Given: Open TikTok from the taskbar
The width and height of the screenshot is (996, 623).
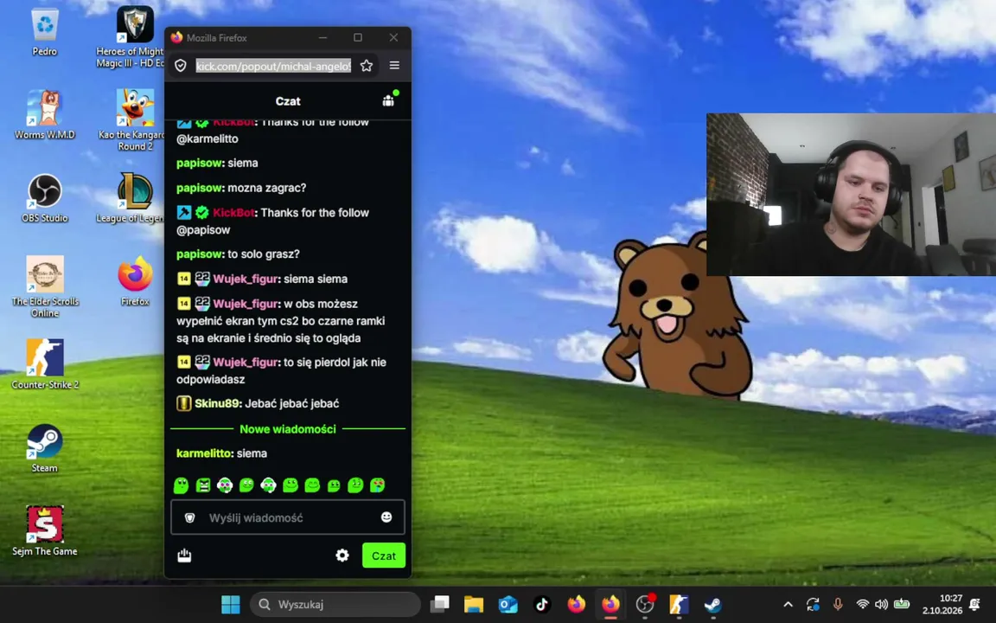Looking at the screenshot, I should pos(542,604).
